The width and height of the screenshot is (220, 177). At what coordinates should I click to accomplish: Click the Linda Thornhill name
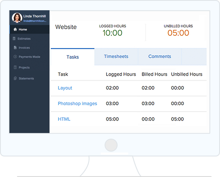coord(35,16)
